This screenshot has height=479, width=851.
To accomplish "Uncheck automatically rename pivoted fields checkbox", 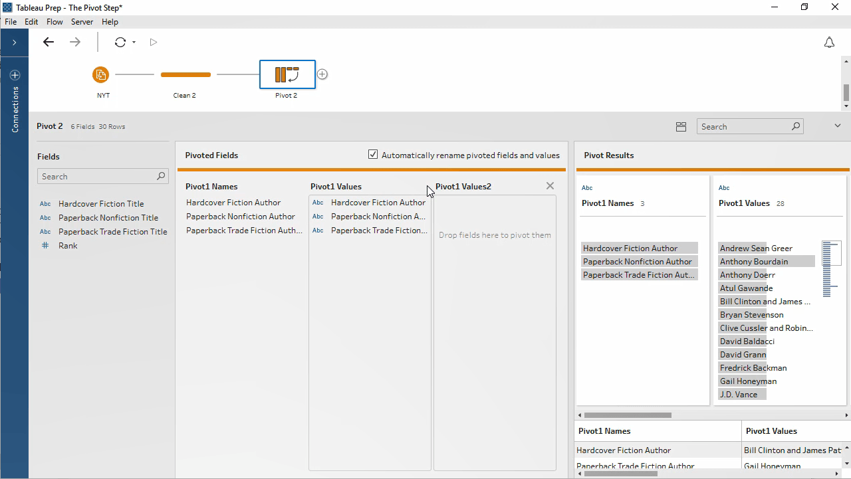I will click(373, 155).
